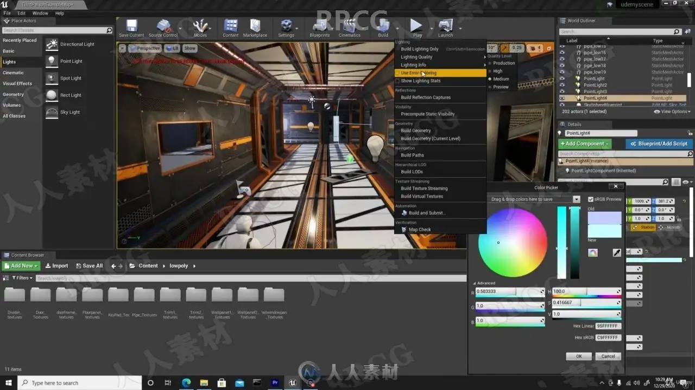Click the color wheel in Color Picker
This screenshot has width=695, height=390.
tap(513, 243)
